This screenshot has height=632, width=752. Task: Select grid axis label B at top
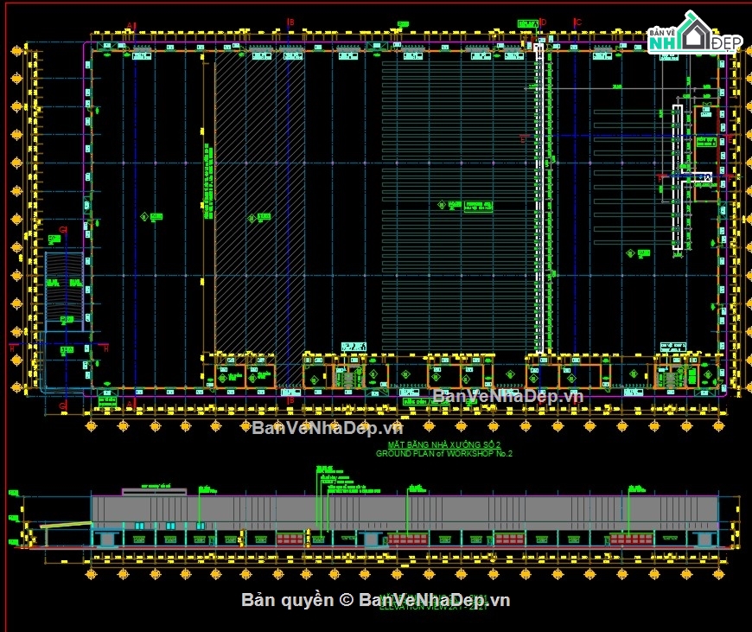coord(291,22)
